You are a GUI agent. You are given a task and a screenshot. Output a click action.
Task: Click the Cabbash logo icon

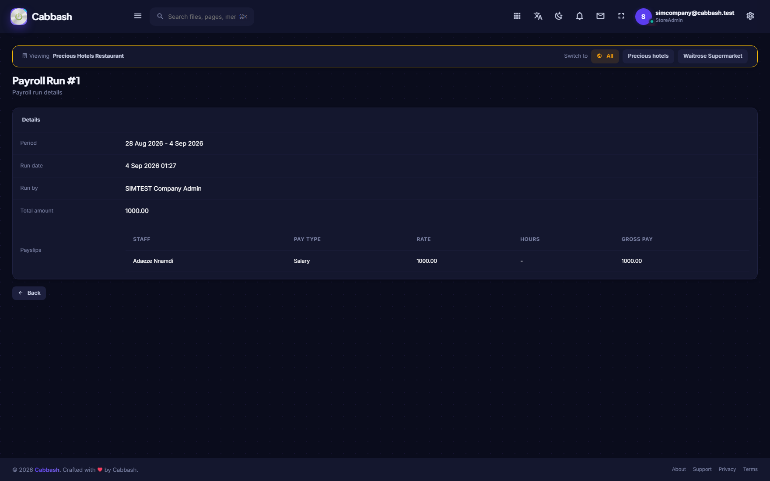(x=19, y=17)
